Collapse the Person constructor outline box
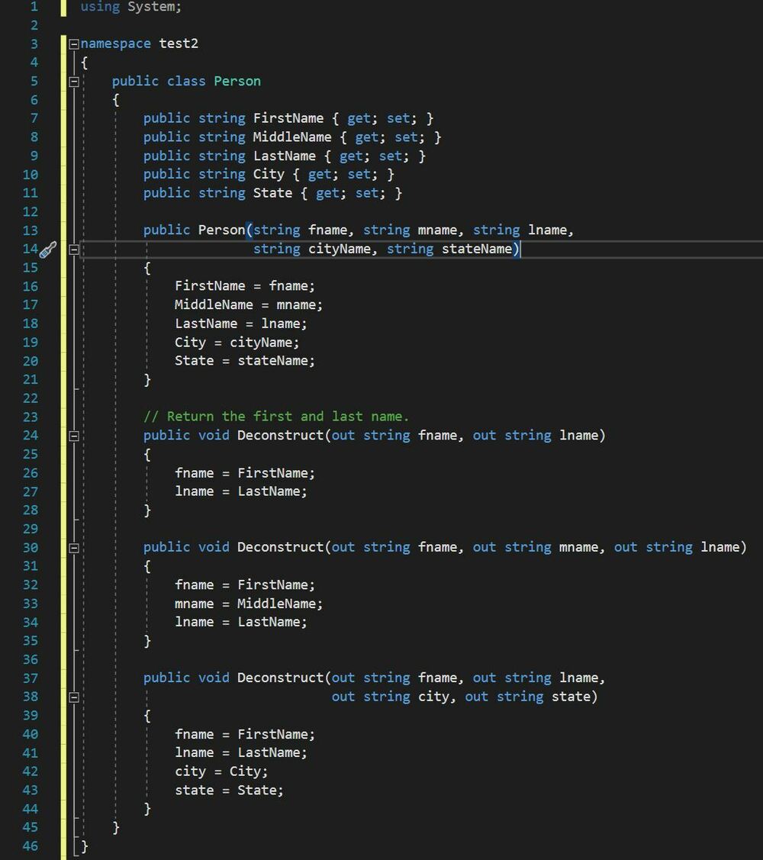The height and width of the screenshot is (860, 763). click(x=74, y=249)
